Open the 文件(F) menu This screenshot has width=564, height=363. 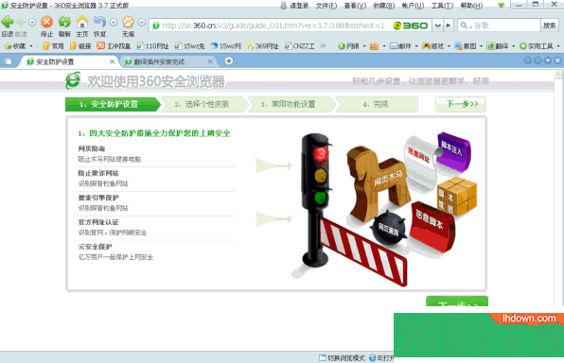tap(326, 6)
